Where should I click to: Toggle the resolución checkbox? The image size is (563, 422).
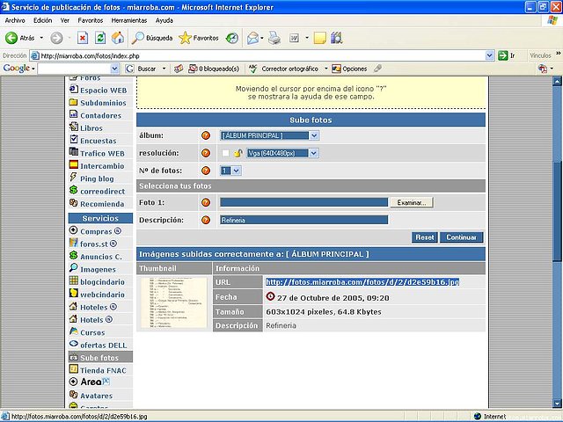click(x=225, y=153)
